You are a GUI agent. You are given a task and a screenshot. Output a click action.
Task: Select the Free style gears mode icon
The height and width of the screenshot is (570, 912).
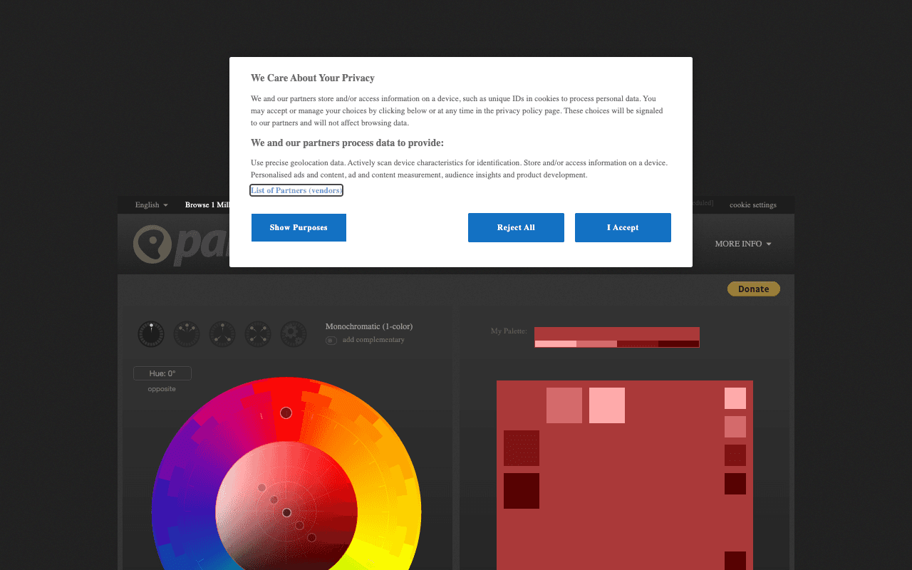(x=294, y=334)
